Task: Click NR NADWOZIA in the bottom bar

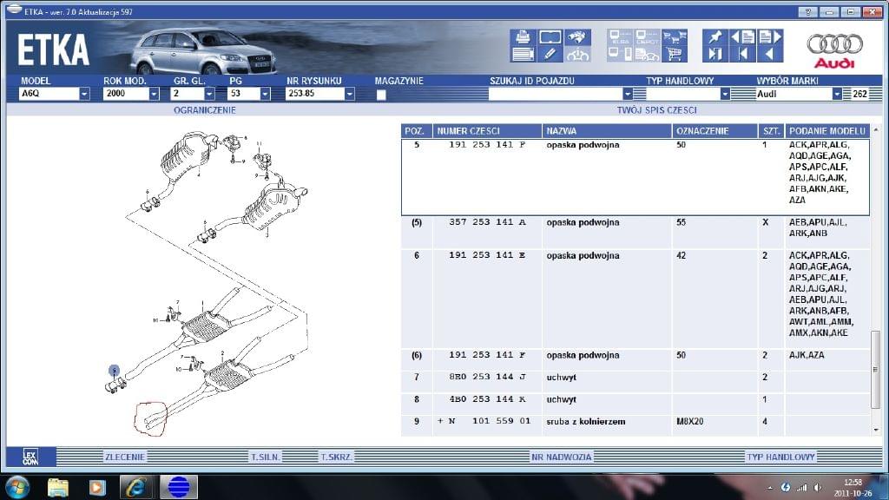Action: [561, 457]
